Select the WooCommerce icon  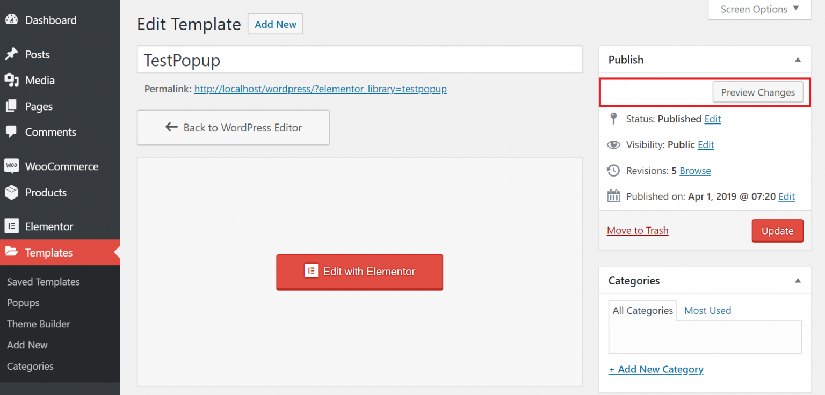coord(12,166)
